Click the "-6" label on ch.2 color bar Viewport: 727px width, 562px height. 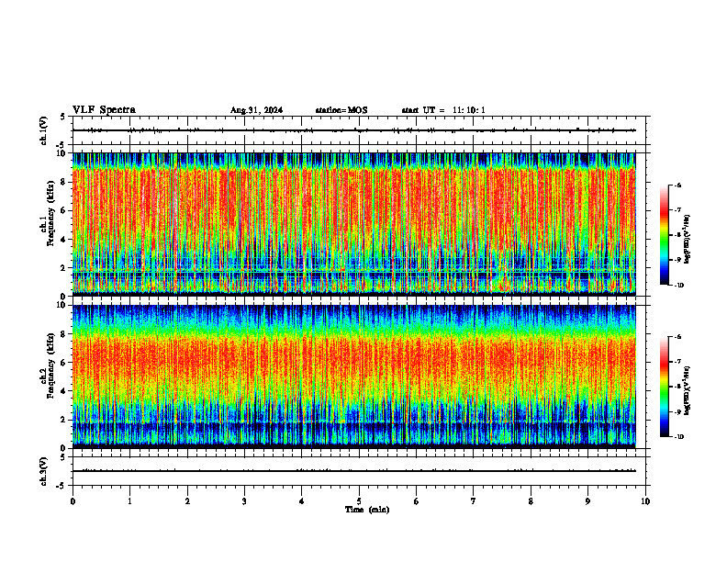point(677,337)
